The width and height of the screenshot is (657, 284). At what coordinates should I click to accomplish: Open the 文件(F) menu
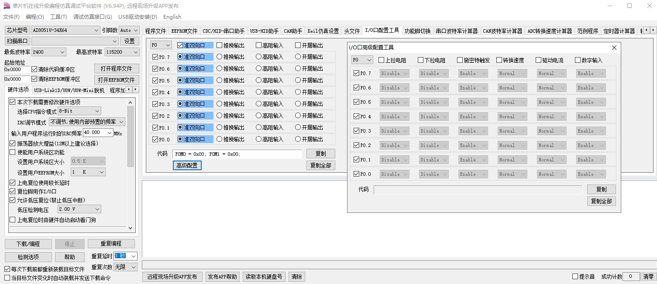[x=11, y=17]
